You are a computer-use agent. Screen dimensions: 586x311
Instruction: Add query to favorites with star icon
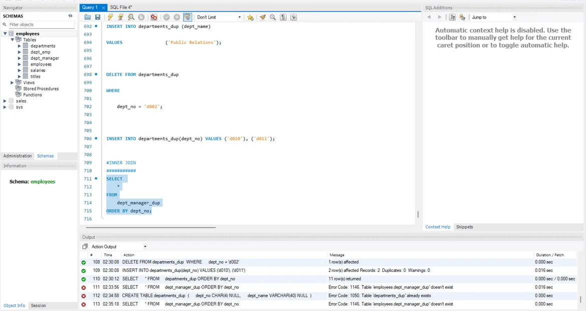pos(250,17)
